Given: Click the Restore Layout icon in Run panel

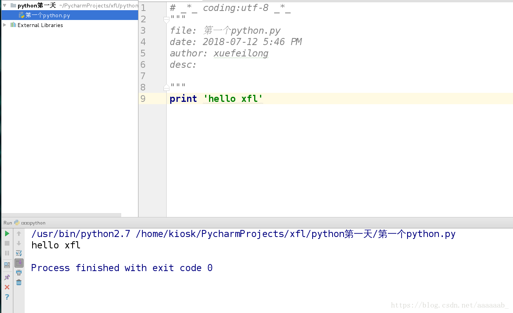Looking at the screenshot, I should 7,265.
